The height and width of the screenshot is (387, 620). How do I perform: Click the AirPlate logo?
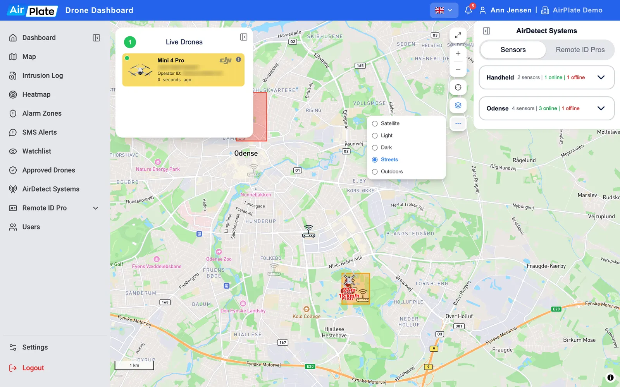[x=33, y=10]
